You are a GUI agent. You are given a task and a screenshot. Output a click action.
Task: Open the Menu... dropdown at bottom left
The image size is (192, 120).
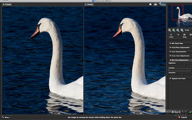point(7,117)
